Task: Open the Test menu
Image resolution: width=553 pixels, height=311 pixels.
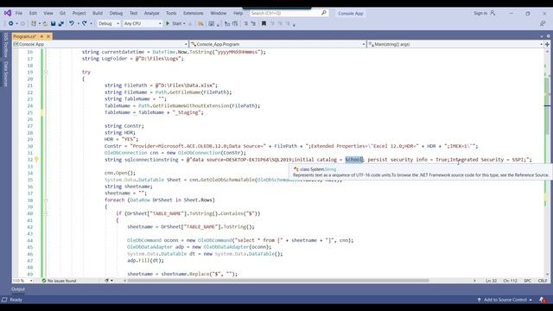Action: [x=134, y=13]
